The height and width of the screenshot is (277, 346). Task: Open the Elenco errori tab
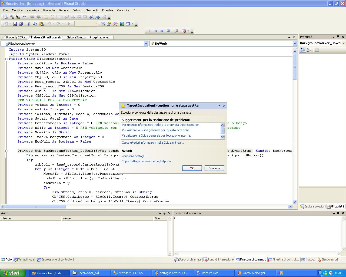(327, 259)
